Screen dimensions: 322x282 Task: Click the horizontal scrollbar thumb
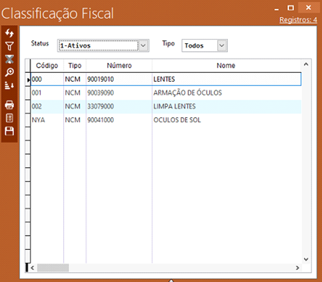53,268
